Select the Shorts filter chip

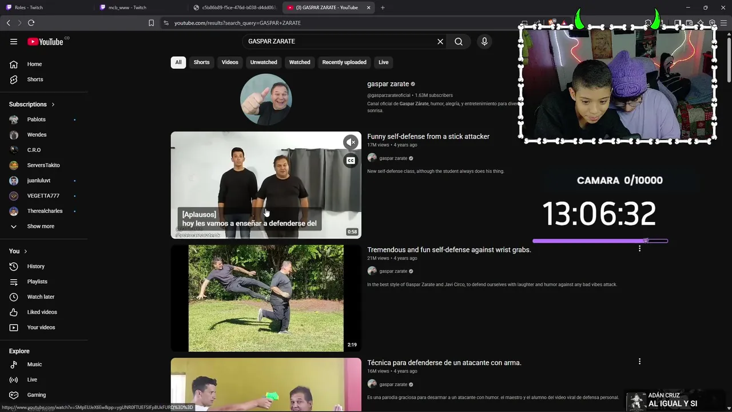201,62
